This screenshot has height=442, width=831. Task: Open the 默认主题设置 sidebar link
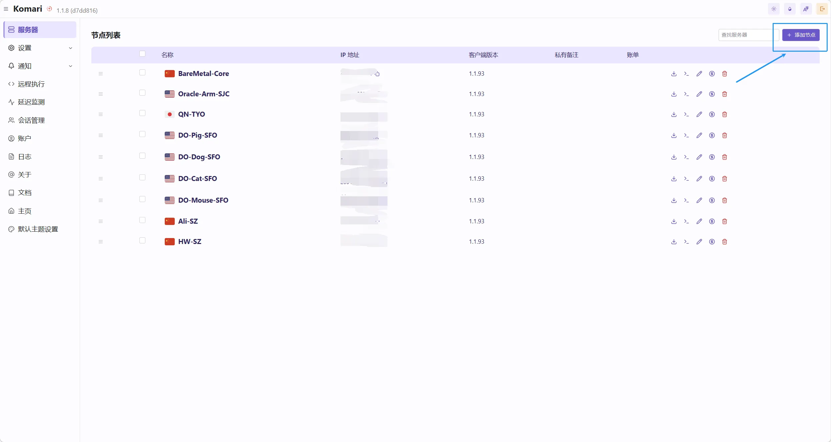point(38,229)
